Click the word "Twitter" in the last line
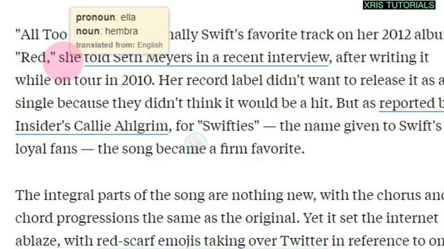Screen dimensions: 444x249 [x=304, y=241]
